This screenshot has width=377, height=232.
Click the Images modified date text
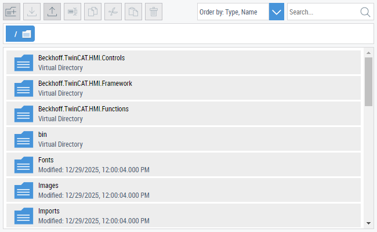tap(94, 195)
